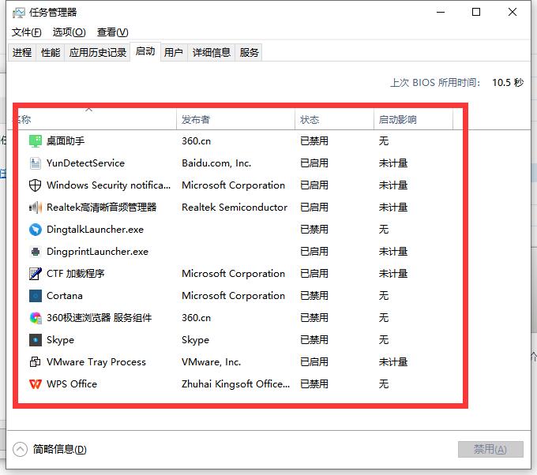Image resolution: width=537 pixels, height=475 pixels.
Task: Select the 360极速浏览器 服务组件 entry
Action: tap(99, 318)
